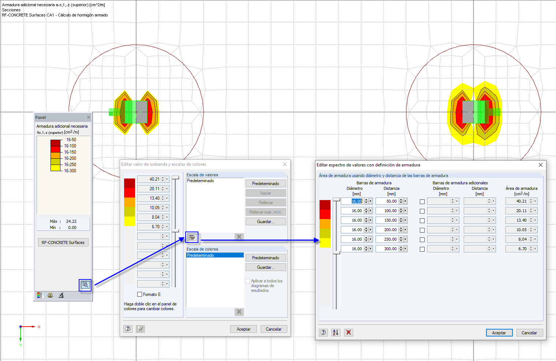This screenshot has height=361, width=556.
Task: Click Cancelar in the reinforcement spectrum dialog
Action: [529, 333]
